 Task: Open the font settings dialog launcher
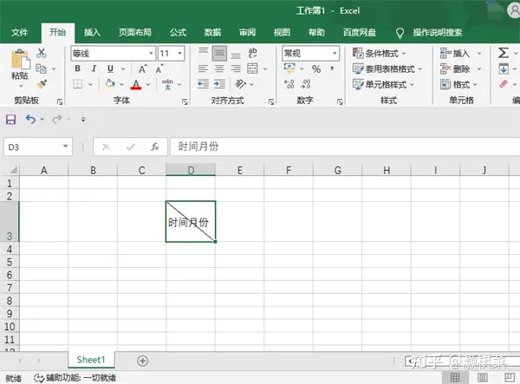[x=185, y=101]
